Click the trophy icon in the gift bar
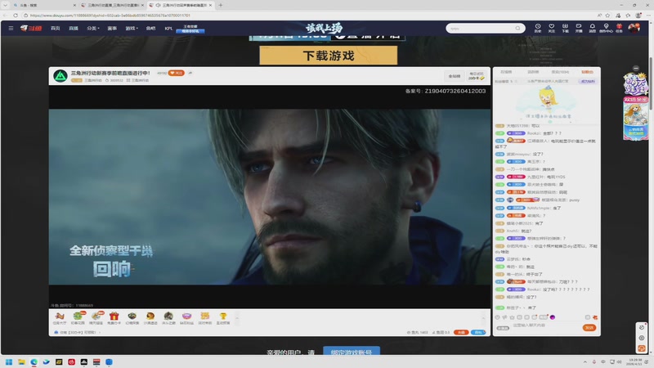 pyautogui.click(x=222, y=318)
